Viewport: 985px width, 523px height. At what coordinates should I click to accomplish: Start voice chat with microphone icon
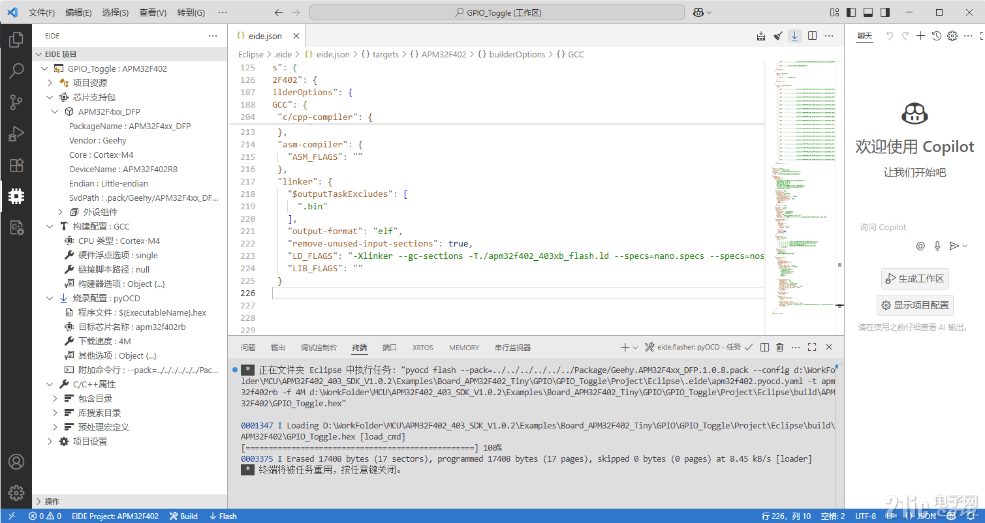pos(937,246)
